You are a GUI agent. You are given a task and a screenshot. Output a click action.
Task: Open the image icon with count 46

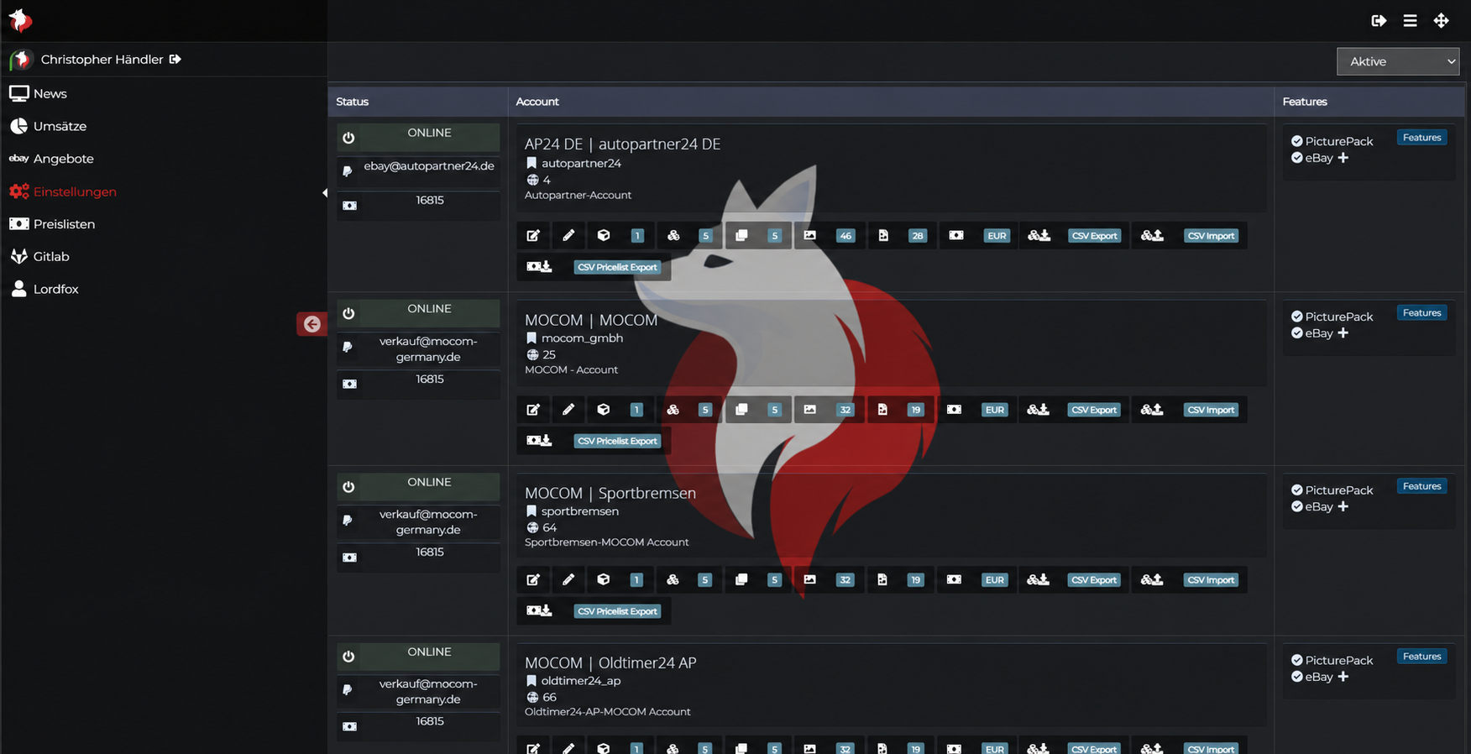(809, 236)
